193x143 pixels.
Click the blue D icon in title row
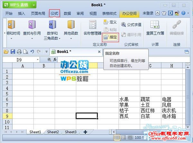click(x=170, y=13)
